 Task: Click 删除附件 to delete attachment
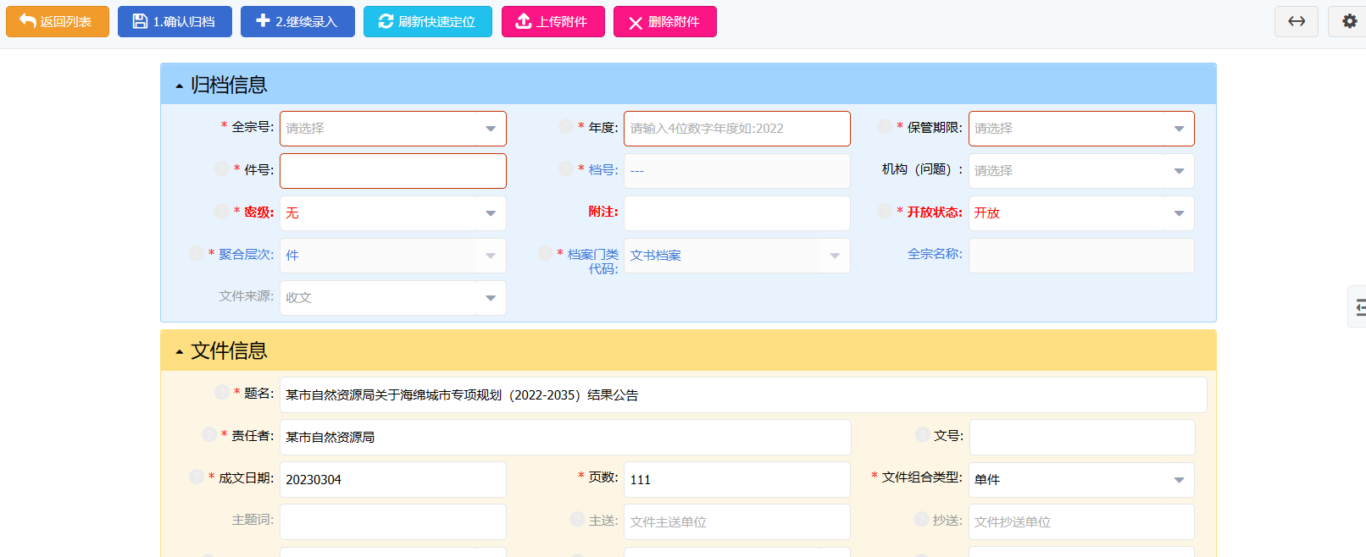coord(665,22)
